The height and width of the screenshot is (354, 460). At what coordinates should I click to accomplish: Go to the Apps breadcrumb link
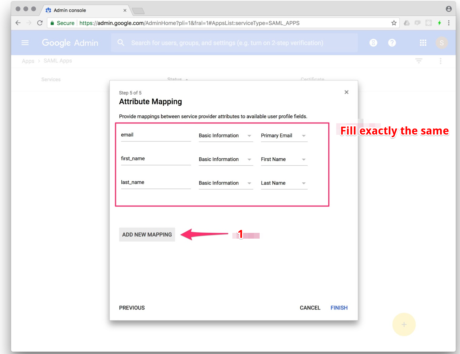pos(28,61)
